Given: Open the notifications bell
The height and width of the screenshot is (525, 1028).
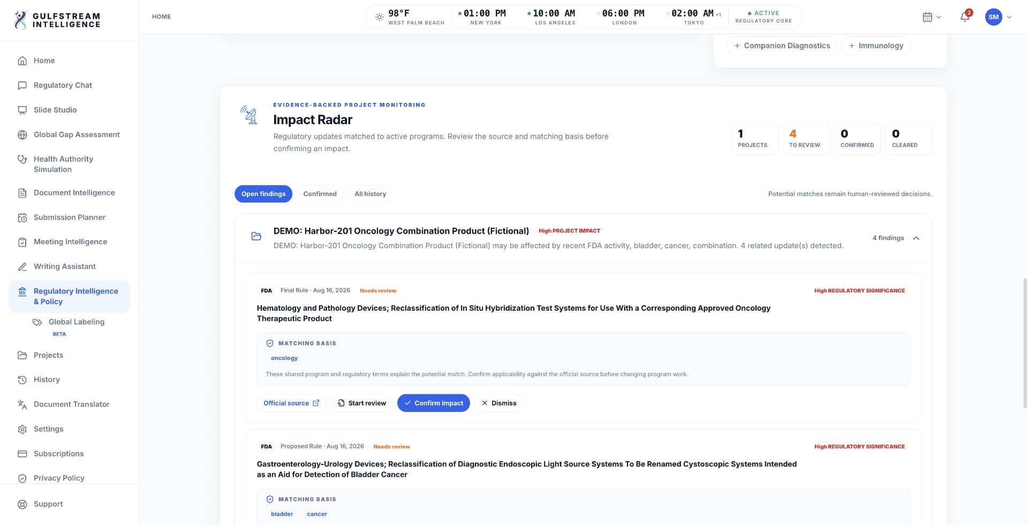Looking at the screenshot, I should tap(965, 17).
